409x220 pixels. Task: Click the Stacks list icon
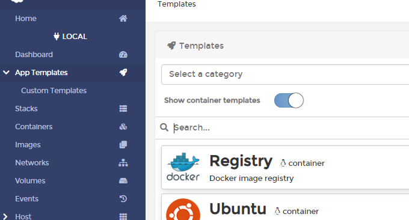123,108
